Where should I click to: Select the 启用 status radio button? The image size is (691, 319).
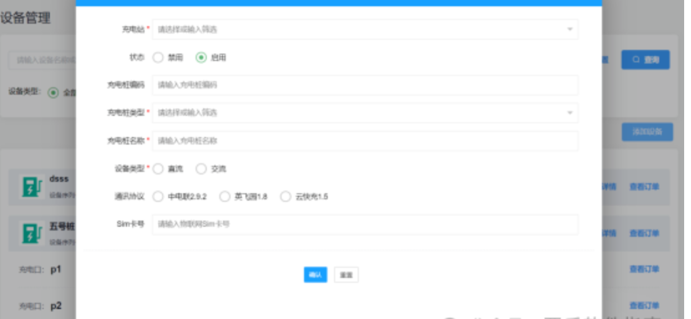pyautogui.click(x=201, y=57)
